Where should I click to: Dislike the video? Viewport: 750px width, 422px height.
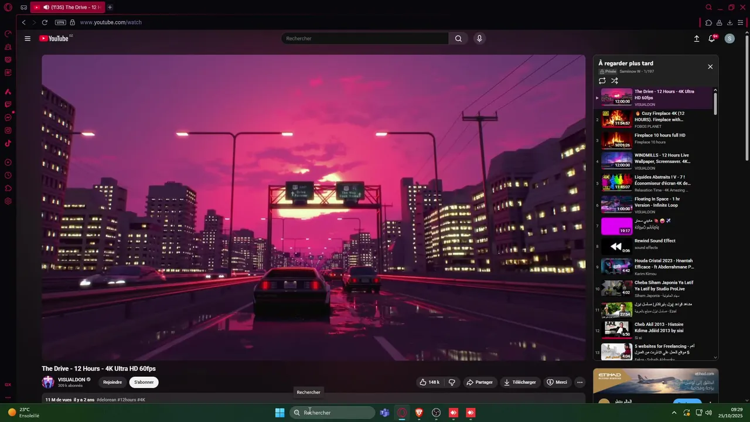(452, 382)
